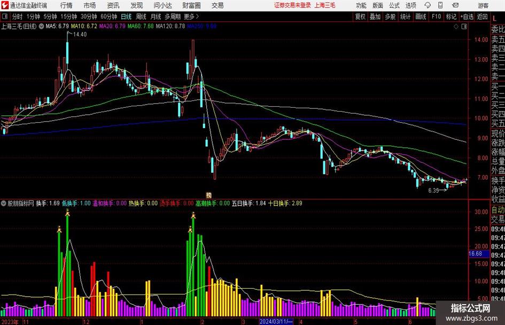Viewport: 505px width, 325px height.
Task: Toggle the chart panel layout icon
Action: coord(464,27)
